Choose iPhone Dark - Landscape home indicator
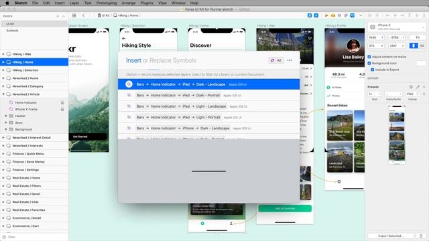Screen dimensions: 429x241 (208, 128)
